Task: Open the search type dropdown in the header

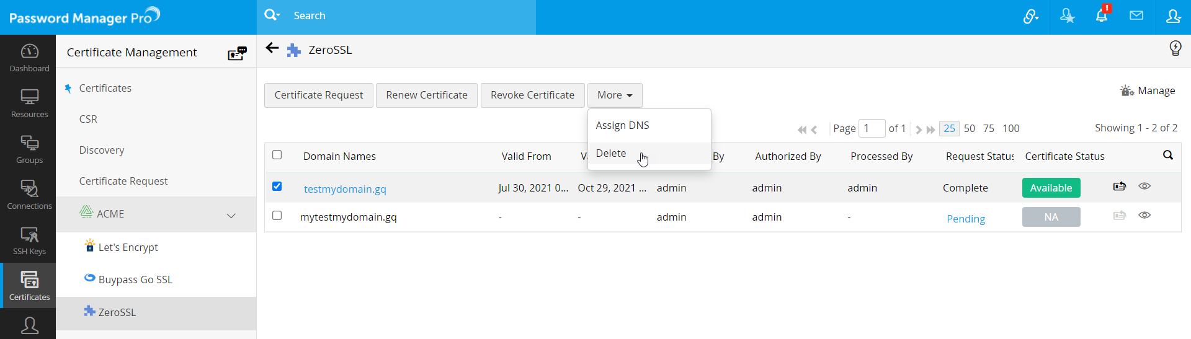Action: tap(272, 15)
